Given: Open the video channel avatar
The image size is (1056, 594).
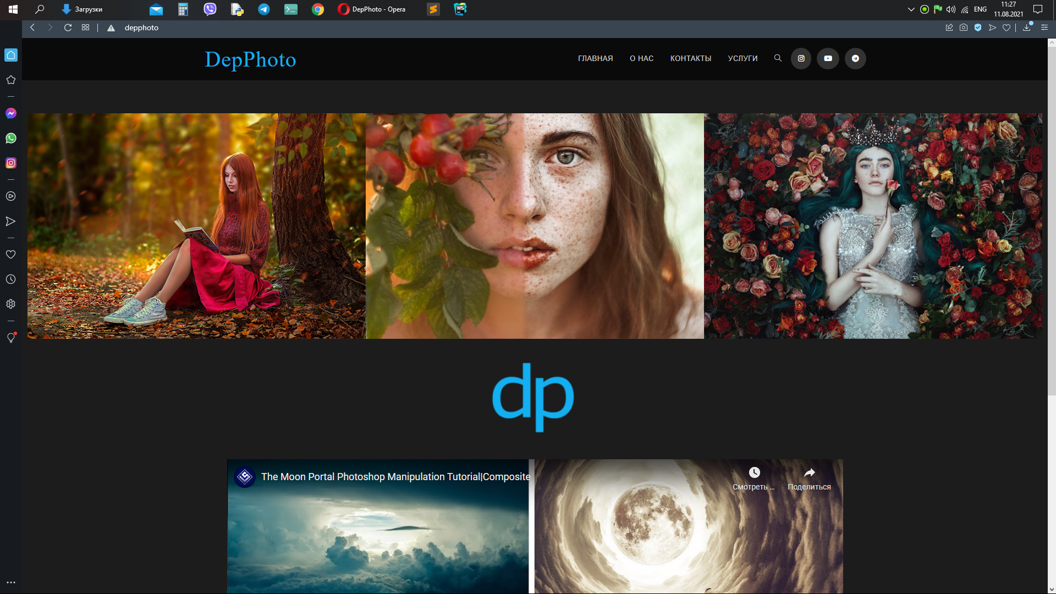Looking at the screenshot, I should [x=245, y=477].
